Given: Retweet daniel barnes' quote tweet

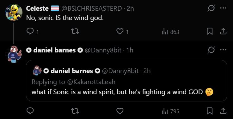Looking at the screenshot, I should click(75, 111).
